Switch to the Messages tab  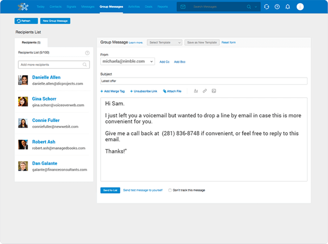click(88, 7)
